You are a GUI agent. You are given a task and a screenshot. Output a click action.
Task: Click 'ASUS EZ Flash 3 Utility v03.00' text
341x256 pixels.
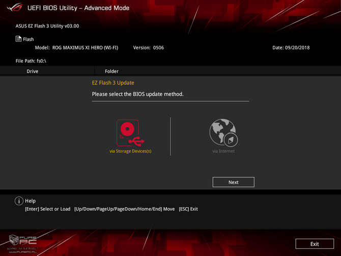click(47, 26)
